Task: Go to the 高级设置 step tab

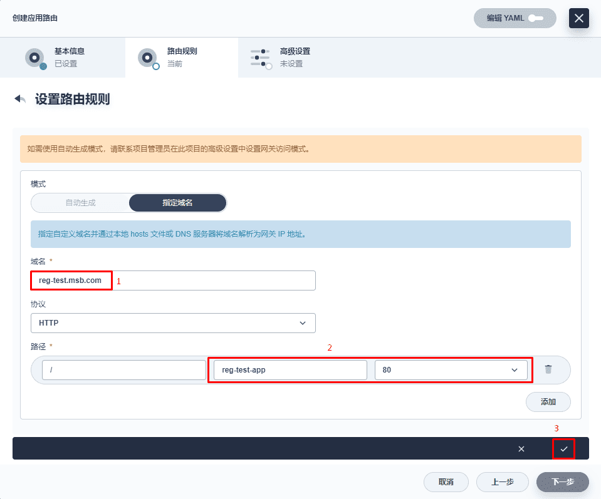Action: point(295,58)
